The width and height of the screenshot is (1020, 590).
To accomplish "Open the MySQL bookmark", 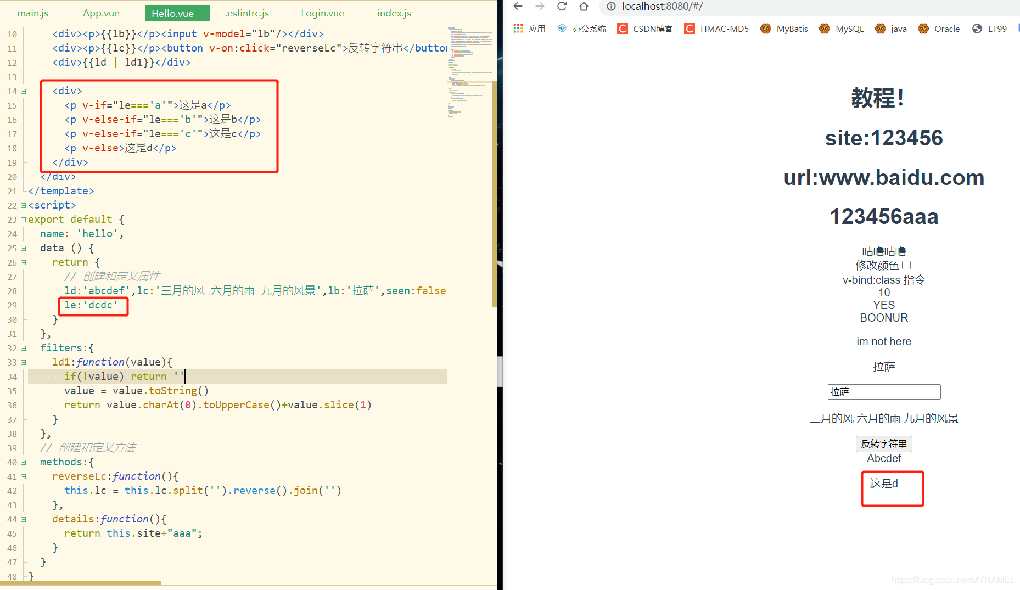I will [x=842, y=29].
